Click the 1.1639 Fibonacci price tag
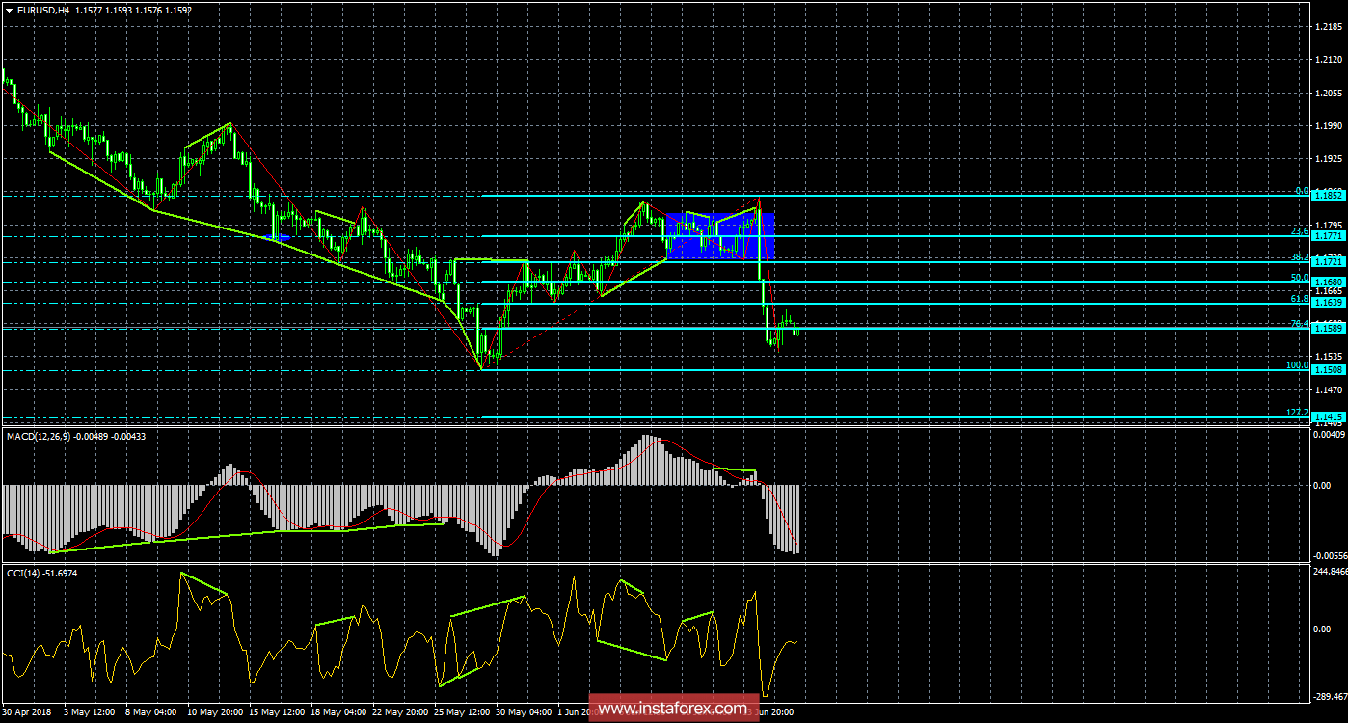This screenshot has width=1348, height=723. click(x=1327, y=303)
